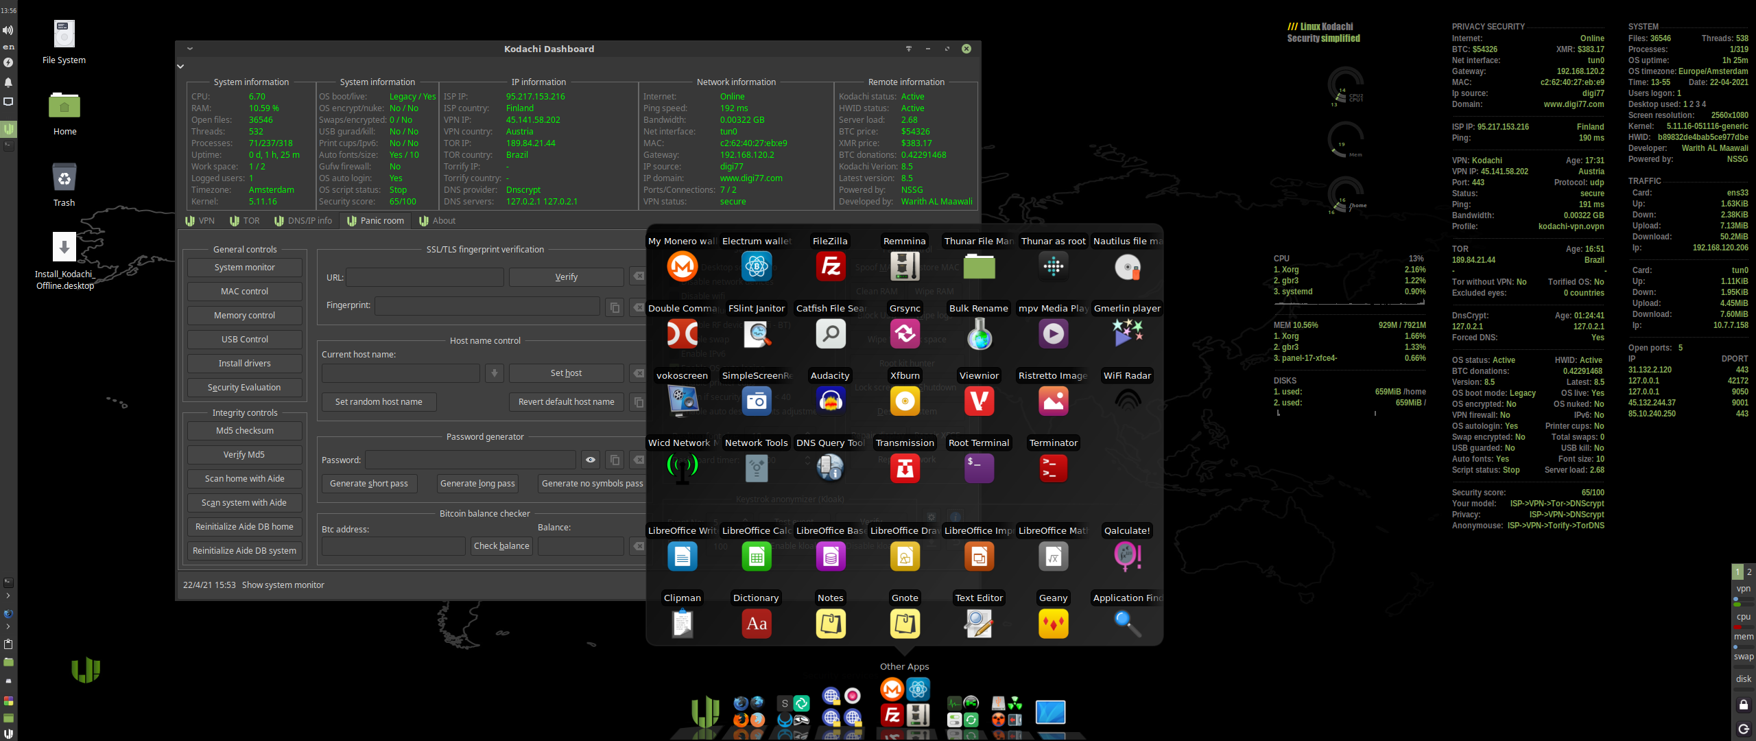Launch FileZilla from the Other Apps popup
This screenshot has height=741, width=1756.
[x=830, y=266]
